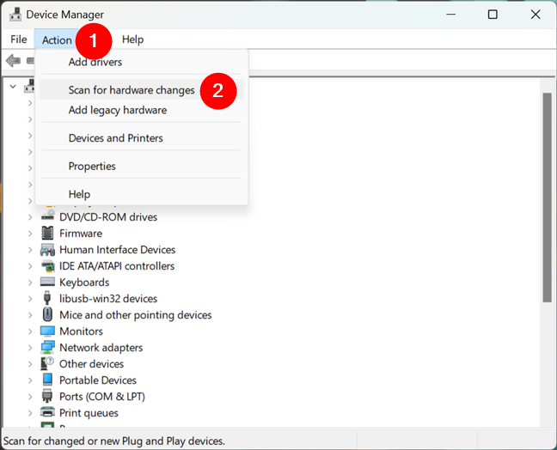Minimize the Device Manager window
The width and height of the screenshot is (557, 450).
tap(450, 15)
